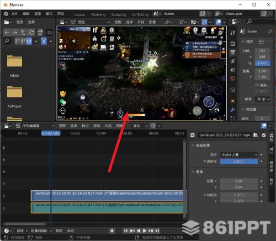Open the 编辑 (Edit) menu
This screenshot has width=276, height=241.
click(x=26, y=14)
